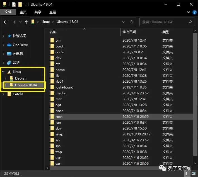Open the 主页 ribbon tab
The image size is (198, 177).
point(23,12)
